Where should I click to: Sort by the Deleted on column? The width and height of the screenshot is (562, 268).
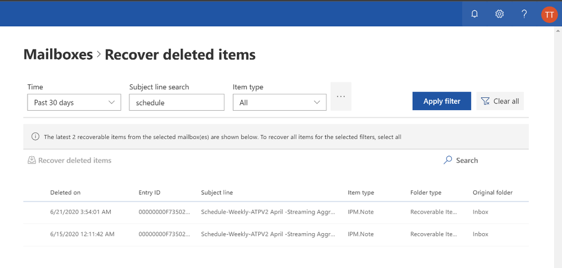[x=65, y=193]
